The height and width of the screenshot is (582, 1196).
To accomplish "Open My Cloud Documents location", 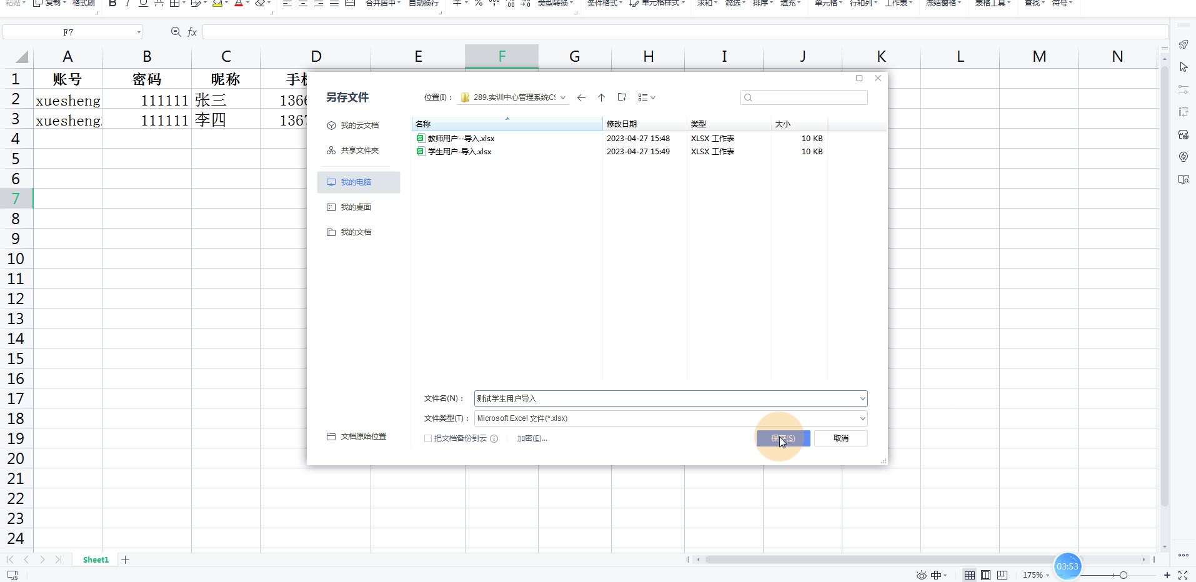I will click(x=359, y=126).
